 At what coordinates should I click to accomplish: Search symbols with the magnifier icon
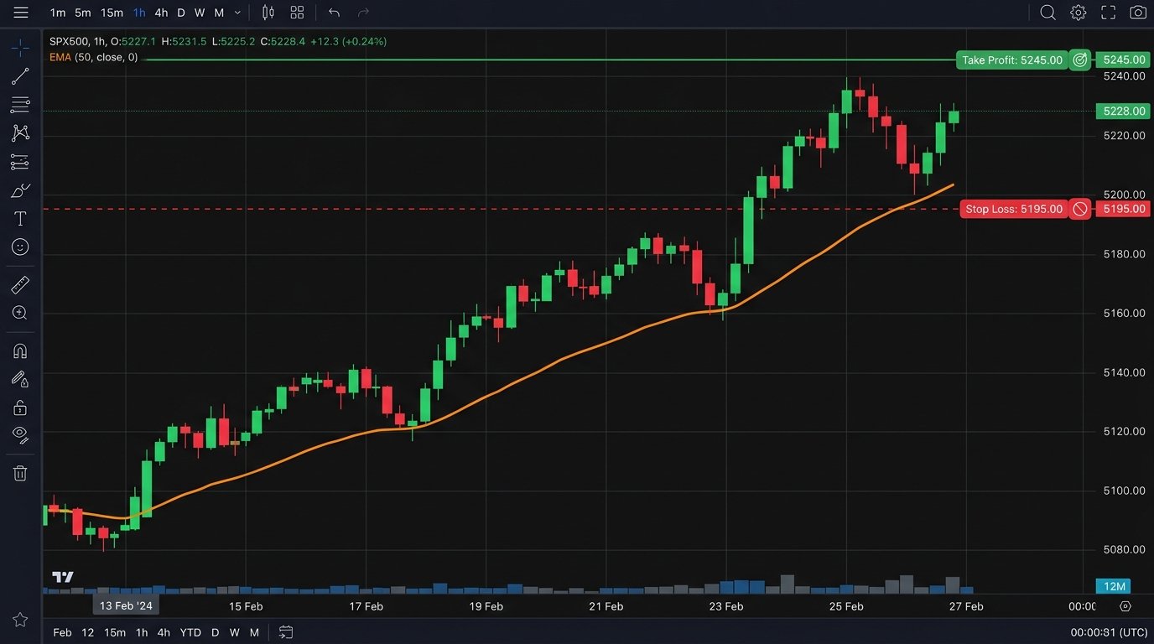click(1047, 13)
